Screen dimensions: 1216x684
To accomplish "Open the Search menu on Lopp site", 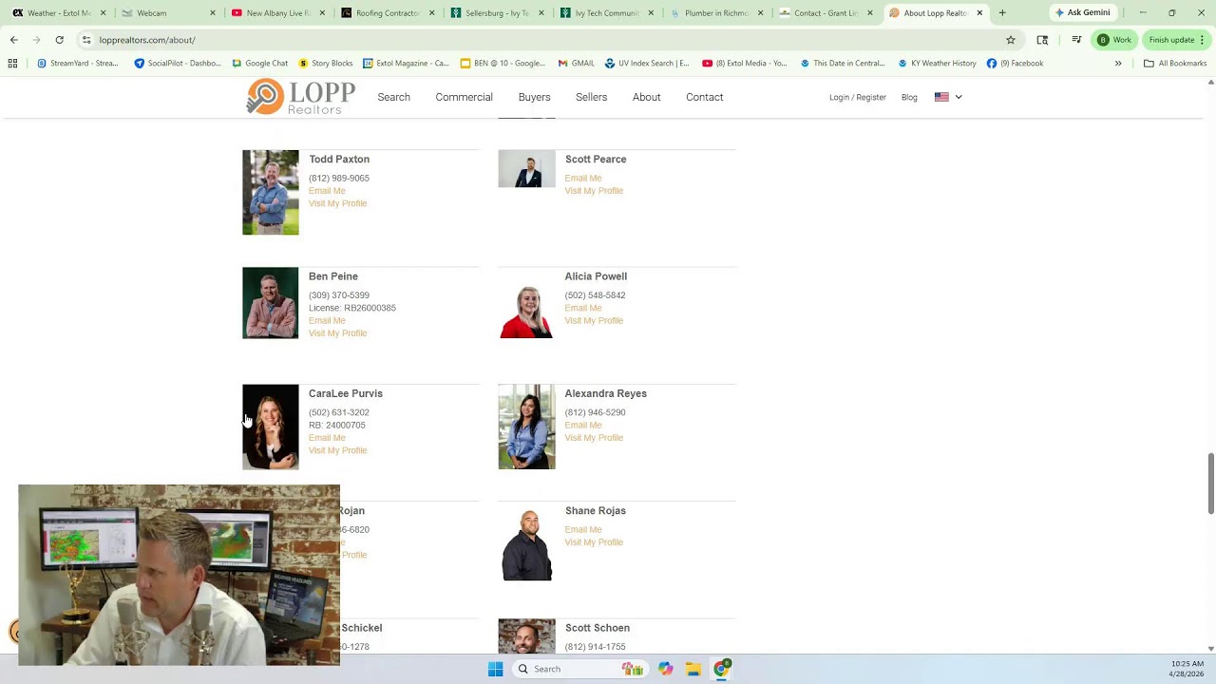I will click(393, 97).
